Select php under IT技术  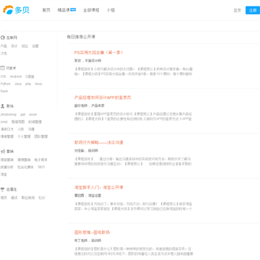28,84
